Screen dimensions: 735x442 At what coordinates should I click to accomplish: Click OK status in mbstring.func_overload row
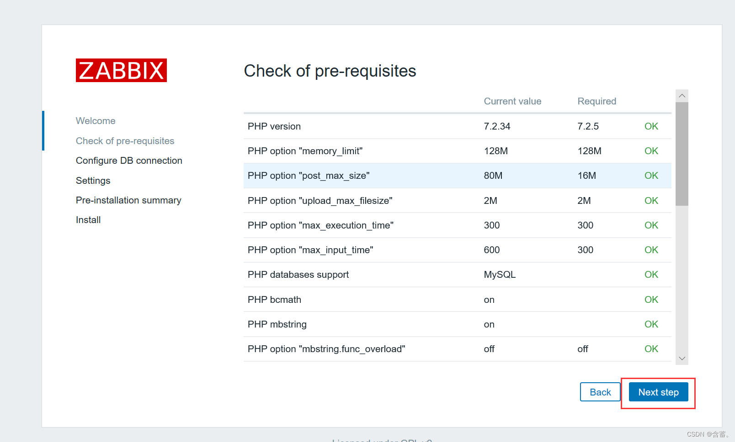[x=651, y=349]
